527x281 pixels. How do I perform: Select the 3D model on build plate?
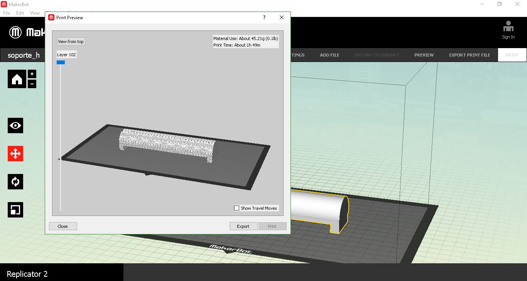click(x=319, y=210)
